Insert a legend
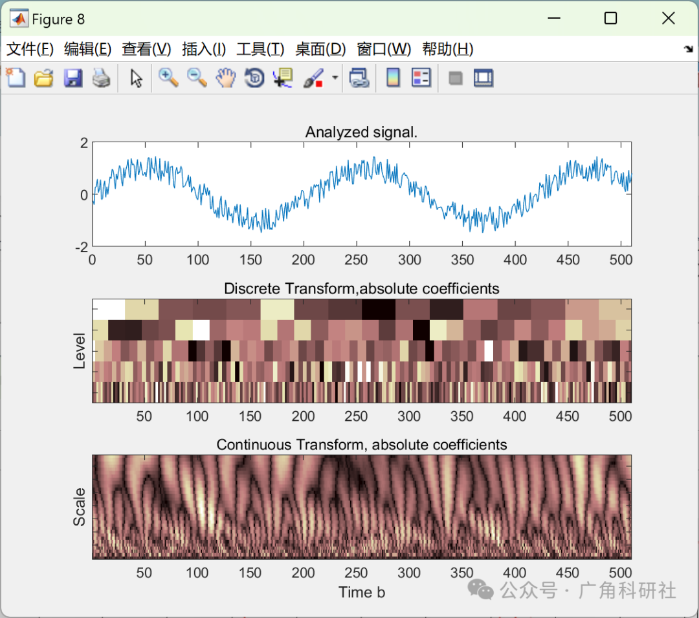The image size is (699, 618). pos(421,78)
